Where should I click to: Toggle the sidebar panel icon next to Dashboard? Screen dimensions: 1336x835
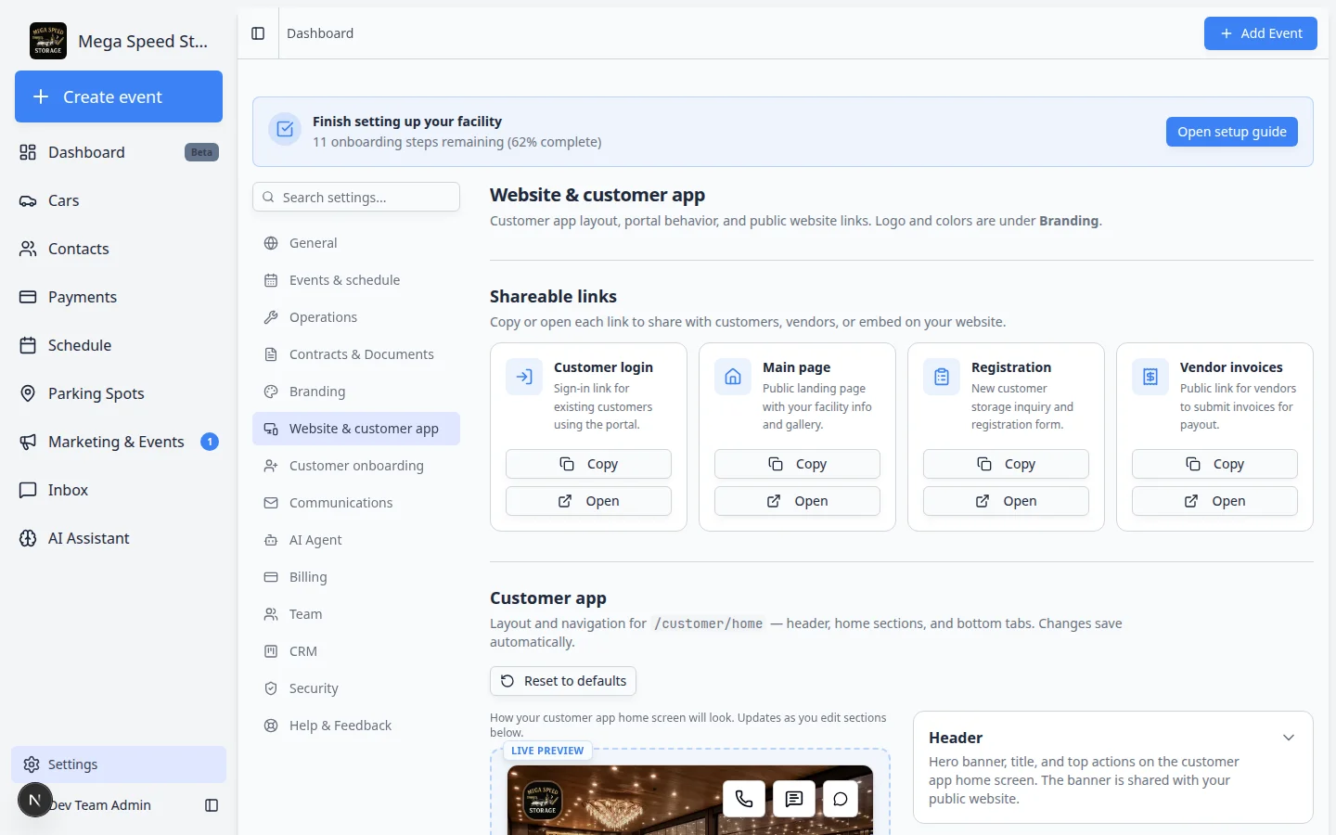(258, 33)
